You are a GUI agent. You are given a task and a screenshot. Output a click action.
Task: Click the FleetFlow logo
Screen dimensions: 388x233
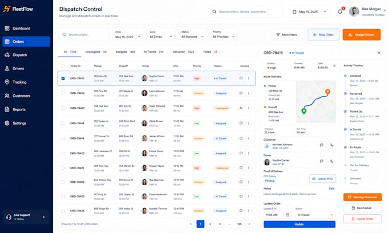point(18,9)
